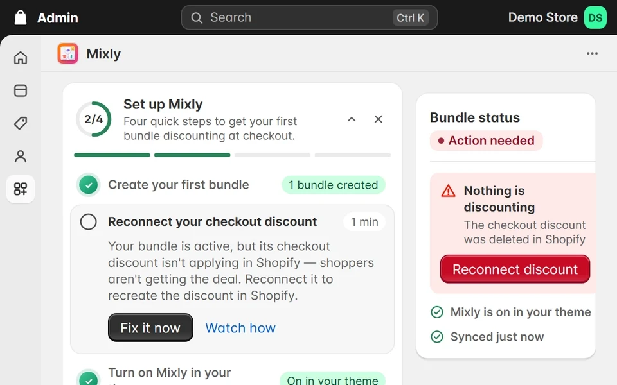Click the second green progress bar segment
This screenshot has width=617, height=385.
pyautogui.click(x=192, y=155)
